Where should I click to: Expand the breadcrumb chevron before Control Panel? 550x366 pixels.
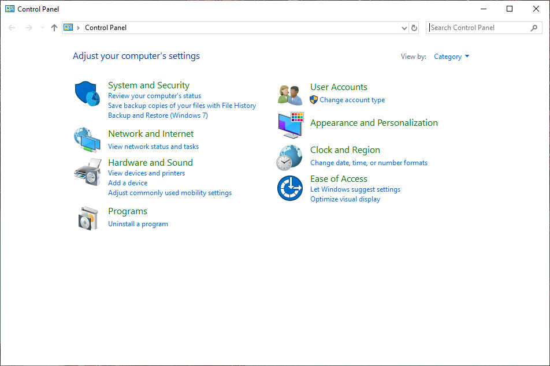pos(78,28)
